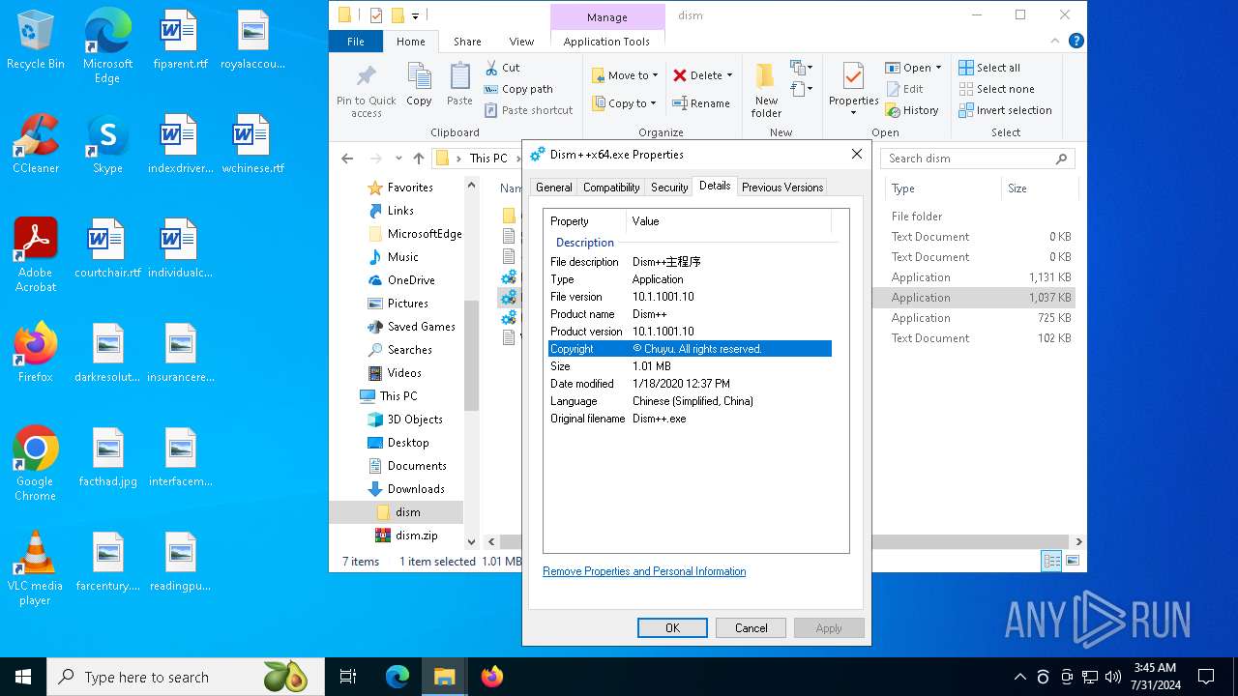This screenshot has height=696, width=1238.
Task: Open Microsoft Edge from the taskbar
Action: coord(398,677)
